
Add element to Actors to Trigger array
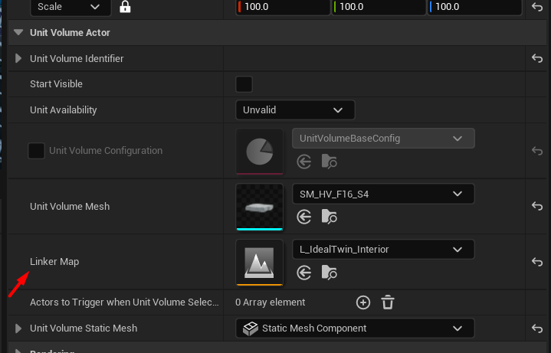point(363,302)
